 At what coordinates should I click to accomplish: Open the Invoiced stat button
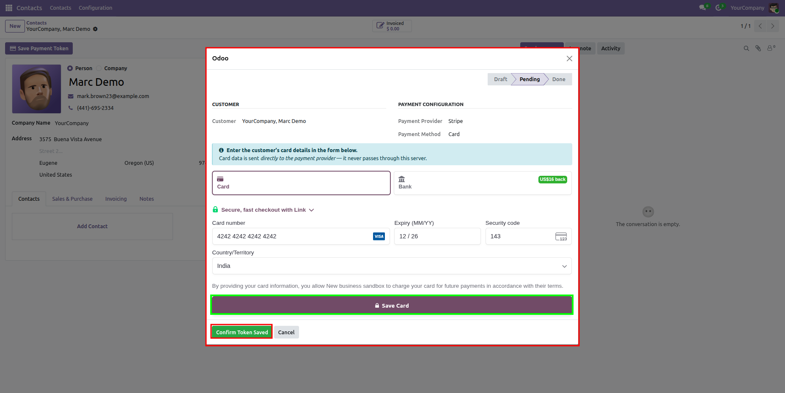392,26
